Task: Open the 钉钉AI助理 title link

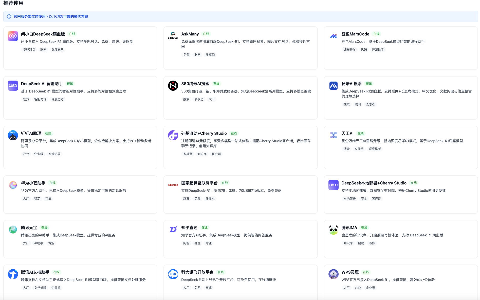Action: click(x=31, y=133)
